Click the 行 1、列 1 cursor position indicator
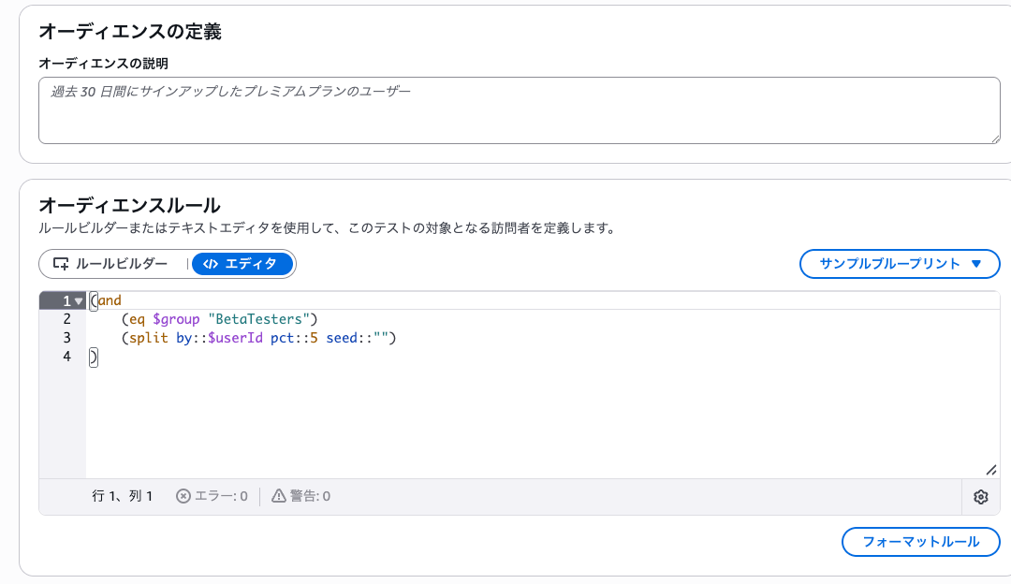 tap(123, 496)
